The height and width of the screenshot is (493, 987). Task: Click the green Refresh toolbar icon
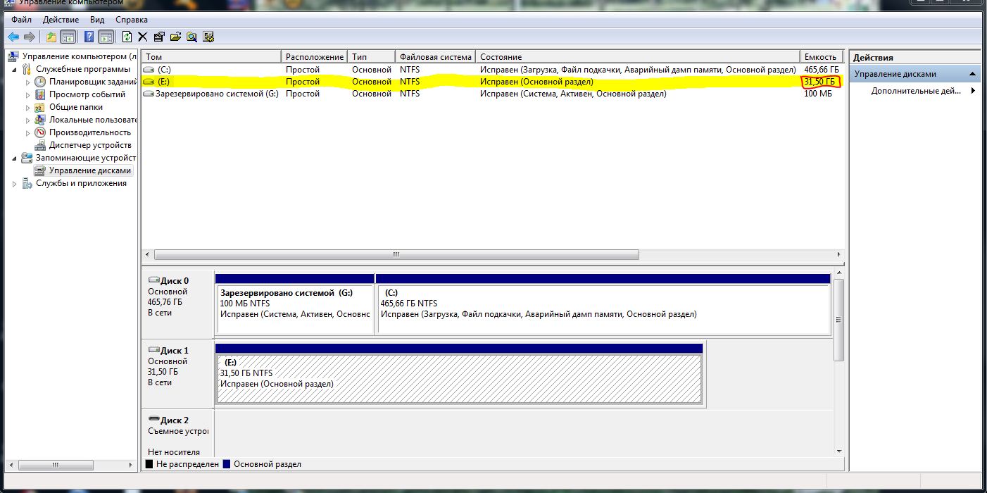click(127, 37)
